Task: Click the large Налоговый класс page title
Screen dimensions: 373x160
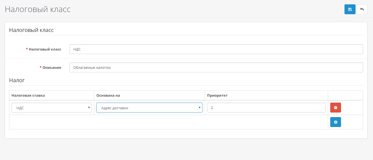Action: (x=38, y=9)
